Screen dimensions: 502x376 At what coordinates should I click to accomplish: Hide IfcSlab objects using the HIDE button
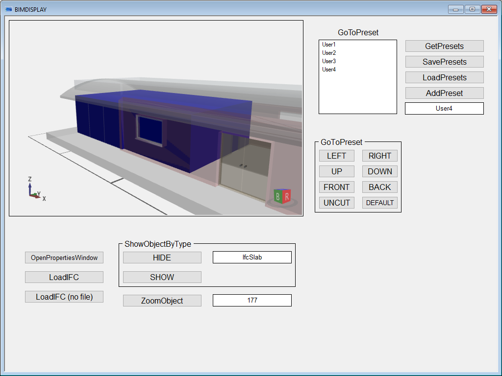tap(162, 257)
